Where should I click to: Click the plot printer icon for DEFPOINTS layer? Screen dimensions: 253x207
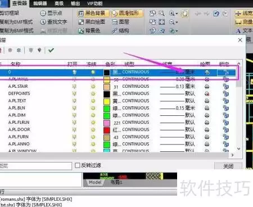(207, 93)
